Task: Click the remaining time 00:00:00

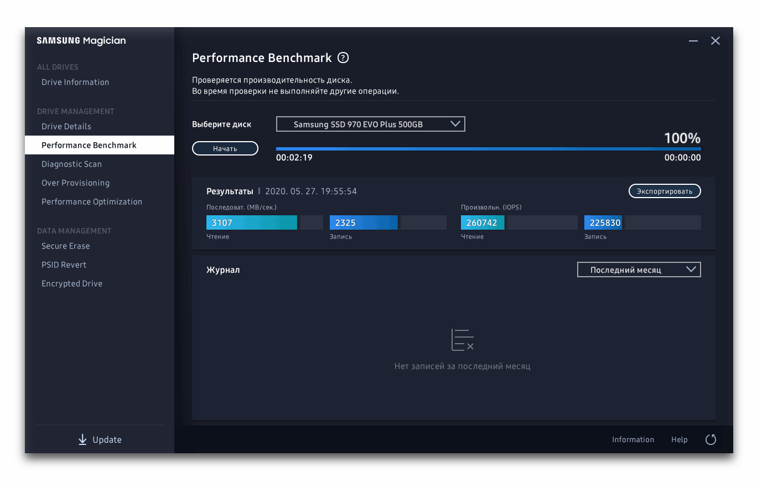Action: point(683,158)
